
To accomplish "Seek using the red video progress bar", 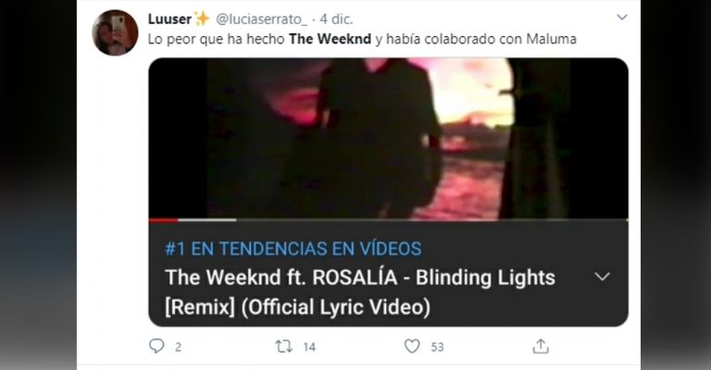I will [163, 220].
